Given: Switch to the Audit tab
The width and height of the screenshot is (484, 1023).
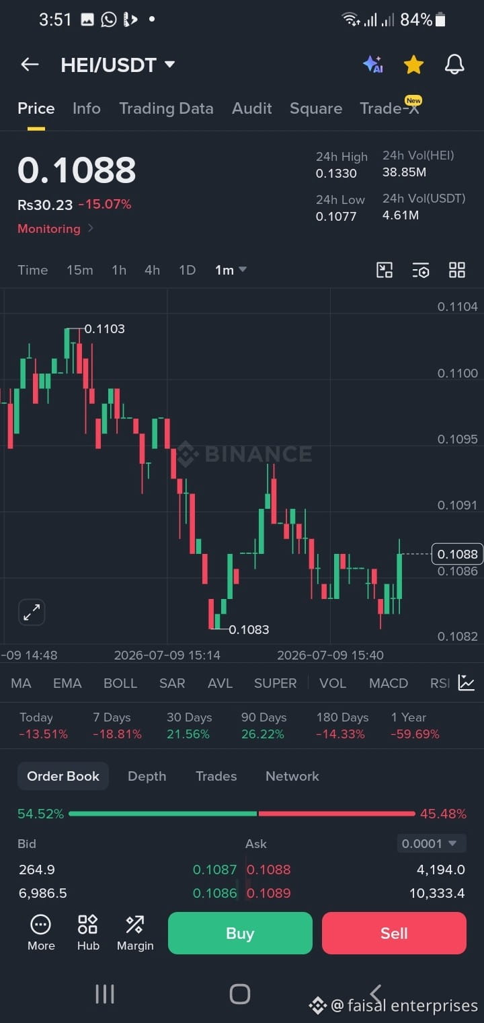Looking at the screenshot, I should click(x=252, y=108).
